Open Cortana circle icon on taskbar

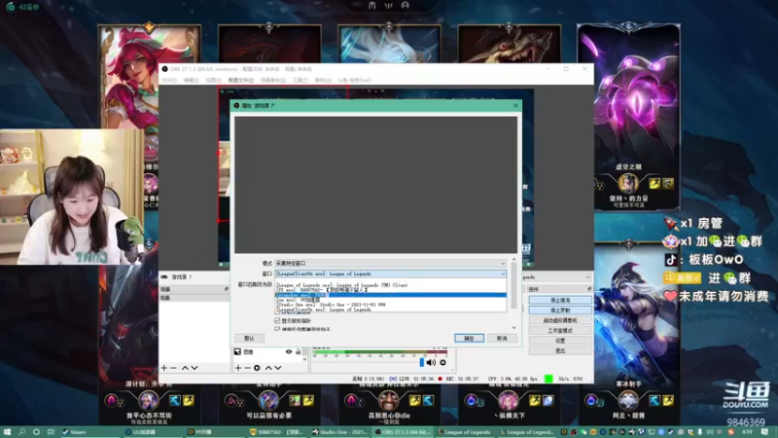[x=36, y=432]
